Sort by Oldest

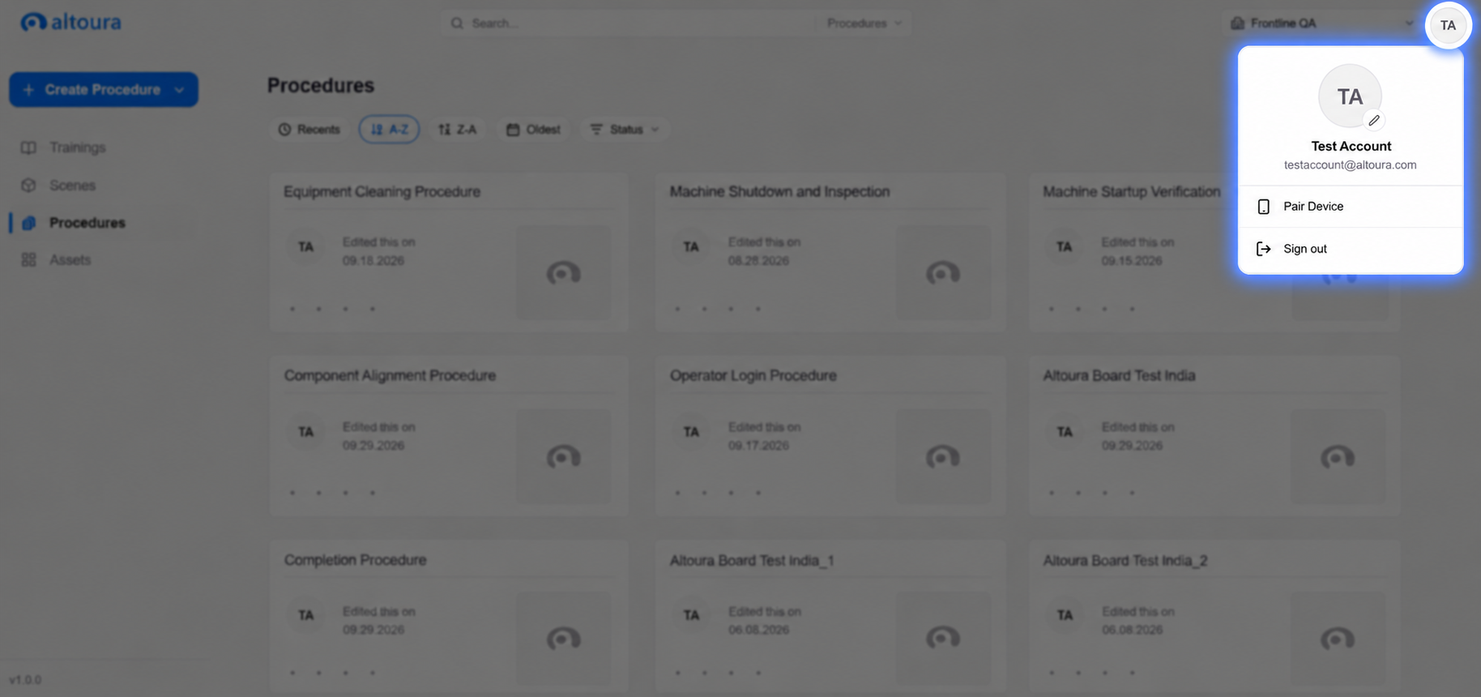tap(534, 130)
